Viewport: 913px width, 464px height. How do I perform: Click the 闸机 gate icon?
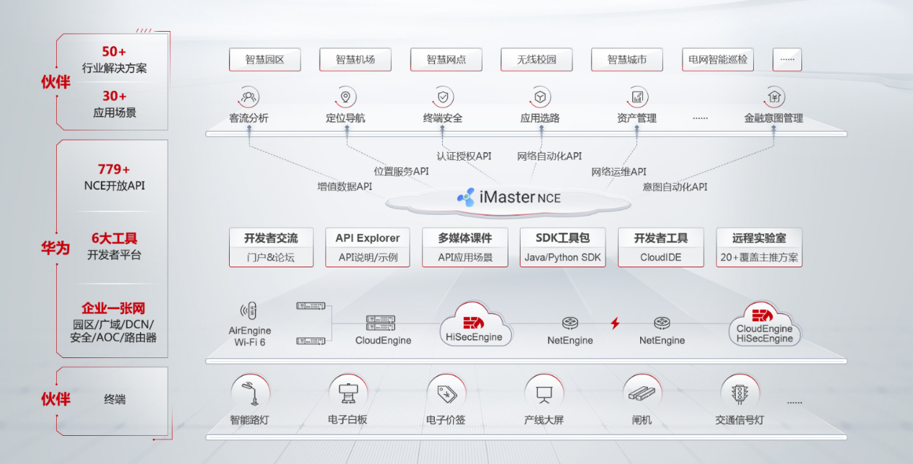click(x=642, y=393)
